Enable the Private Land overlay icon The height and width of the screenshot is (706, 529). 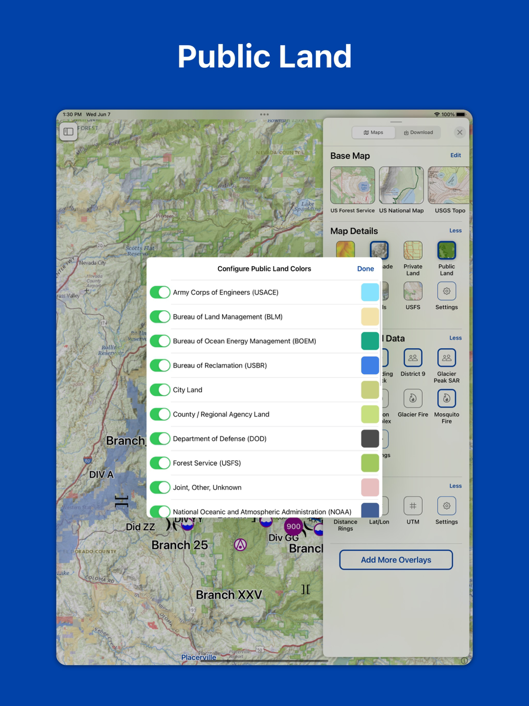[413, 251]
